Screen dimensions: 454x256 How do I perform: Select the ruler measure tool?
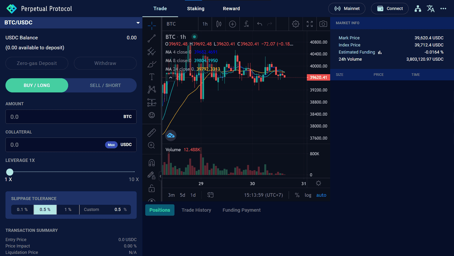(152, 133)
